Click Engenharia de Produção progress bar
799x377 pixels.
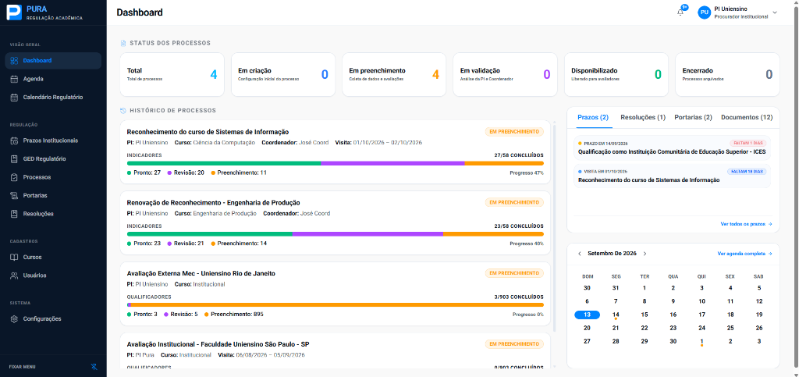336,234
